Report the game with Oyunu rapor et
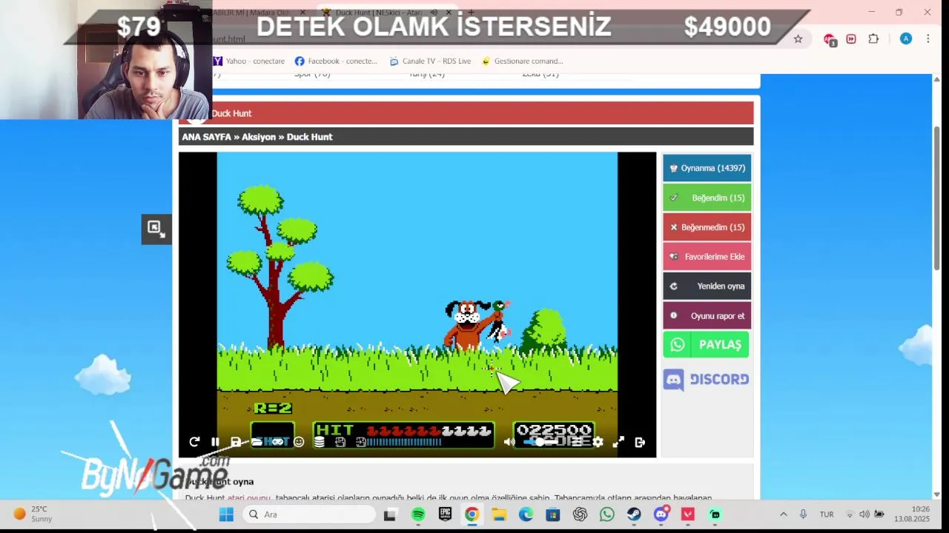949x533 pixels. pyautogui.click(x=707, y=315)
